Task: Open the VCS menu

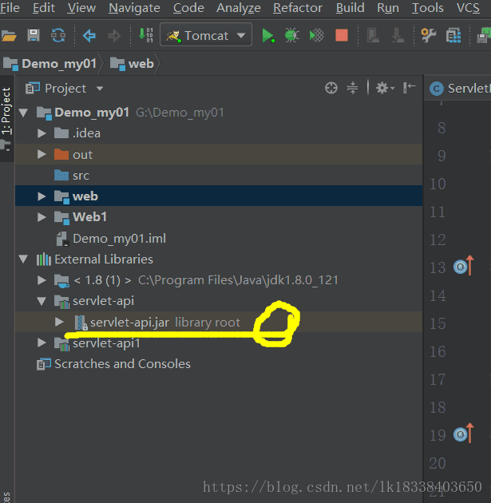Action: pyautogui.click(x=468, y=8)
